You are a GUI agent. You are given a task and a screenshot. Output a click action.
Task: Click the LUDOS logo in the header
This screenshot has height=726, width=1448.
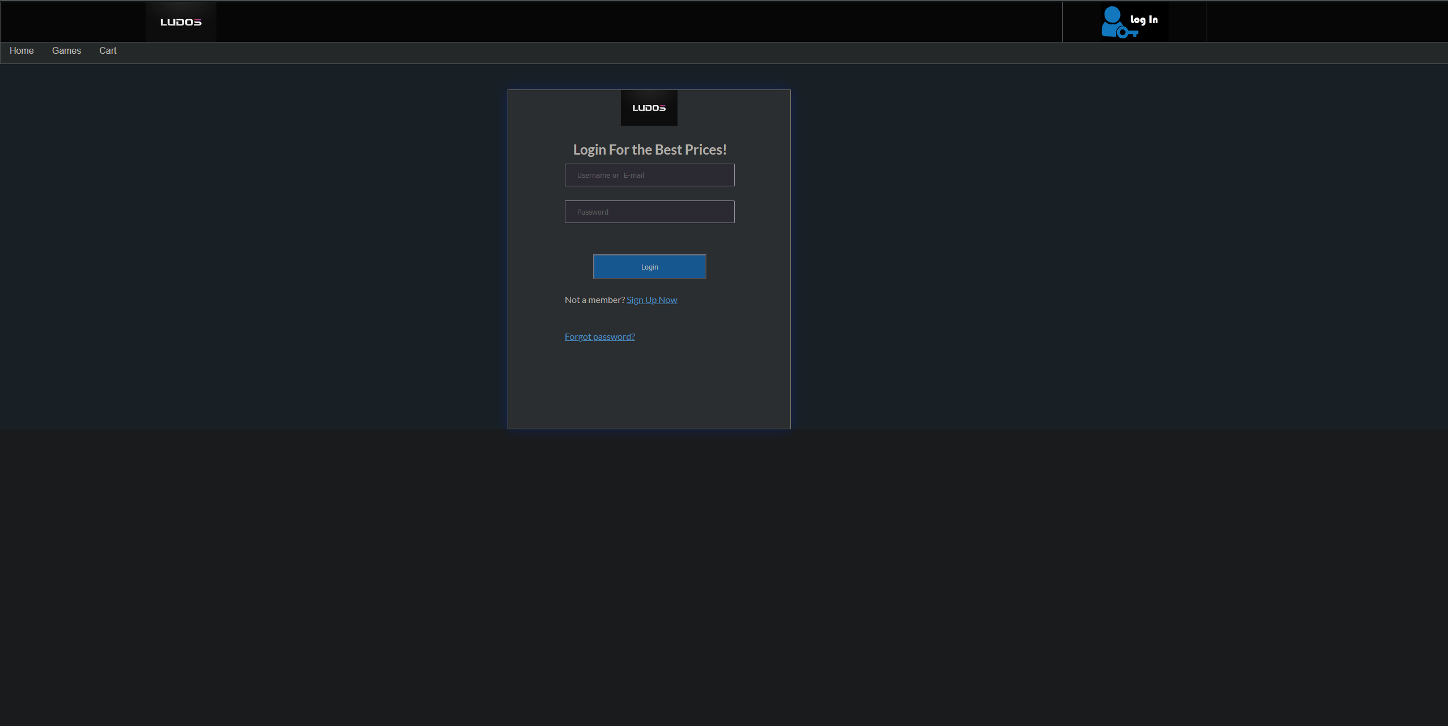pyautogui.click(x=181, y=22)
